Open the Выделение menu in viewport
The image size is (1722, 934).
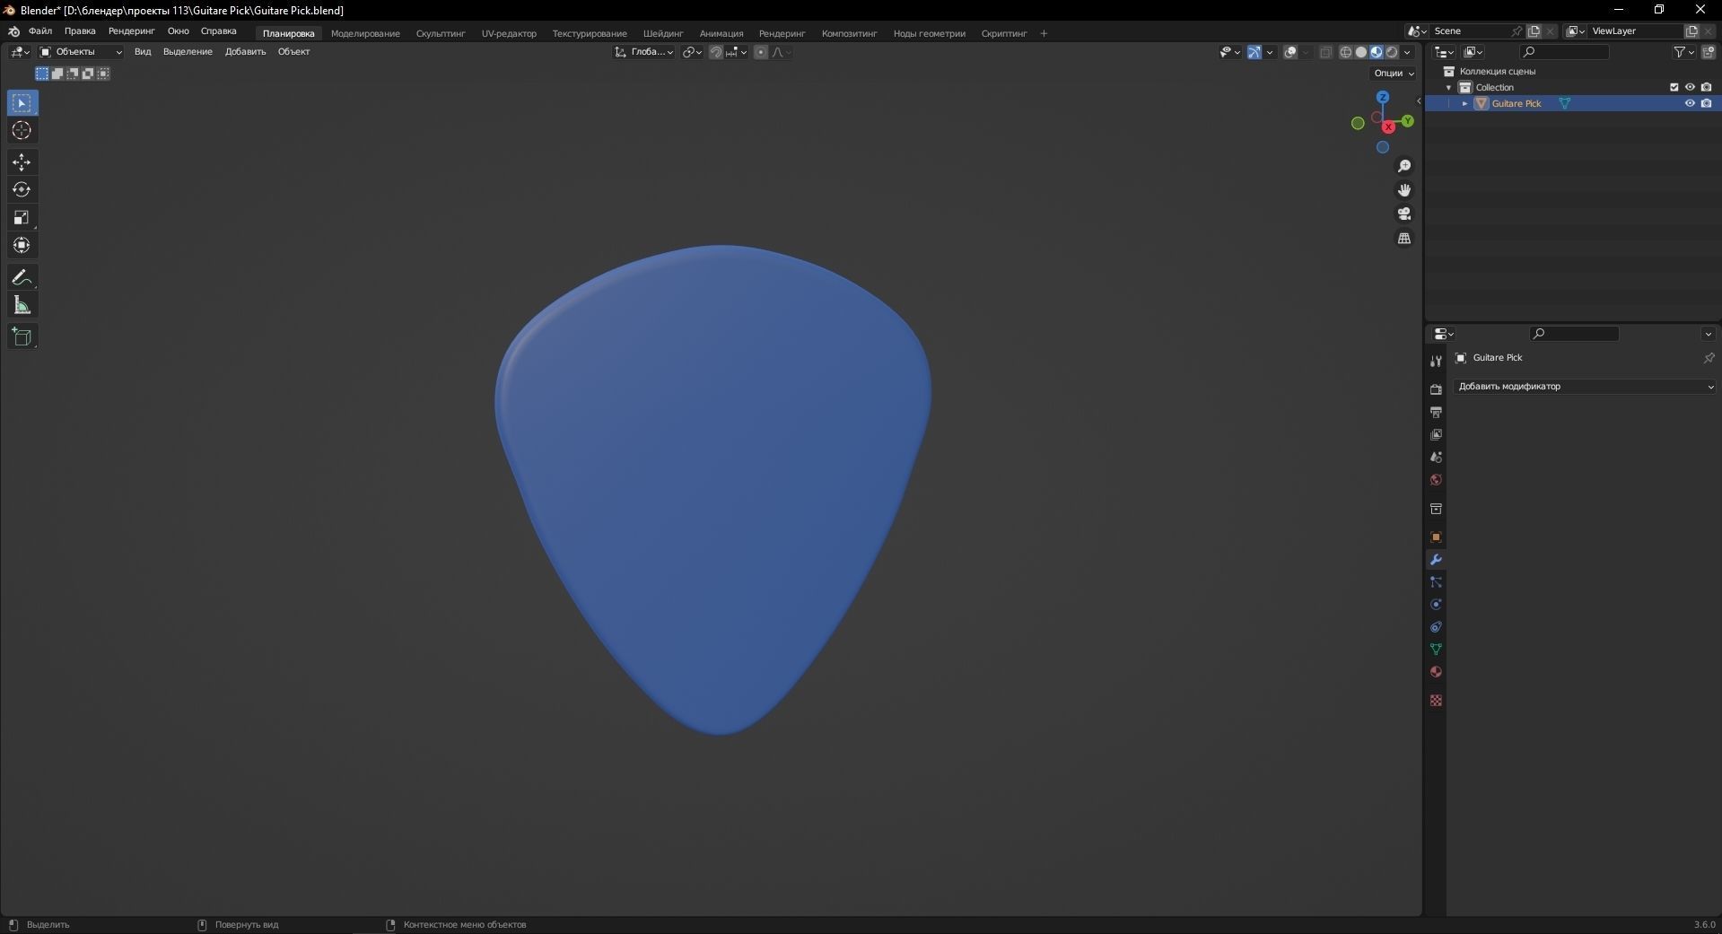pyautogui.click(x=188, y=52)
